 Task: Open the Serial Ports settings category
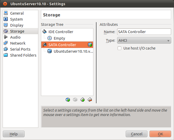coord(20,49)
